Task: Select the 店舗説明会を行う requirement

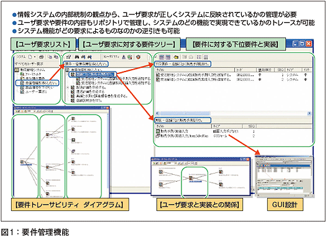Action: 86,101
